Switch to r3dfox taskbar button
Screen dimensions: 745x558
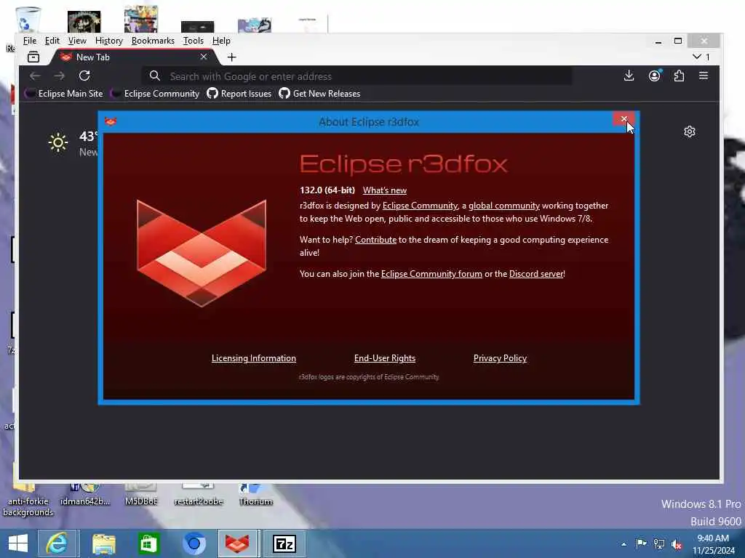[238, 543]
